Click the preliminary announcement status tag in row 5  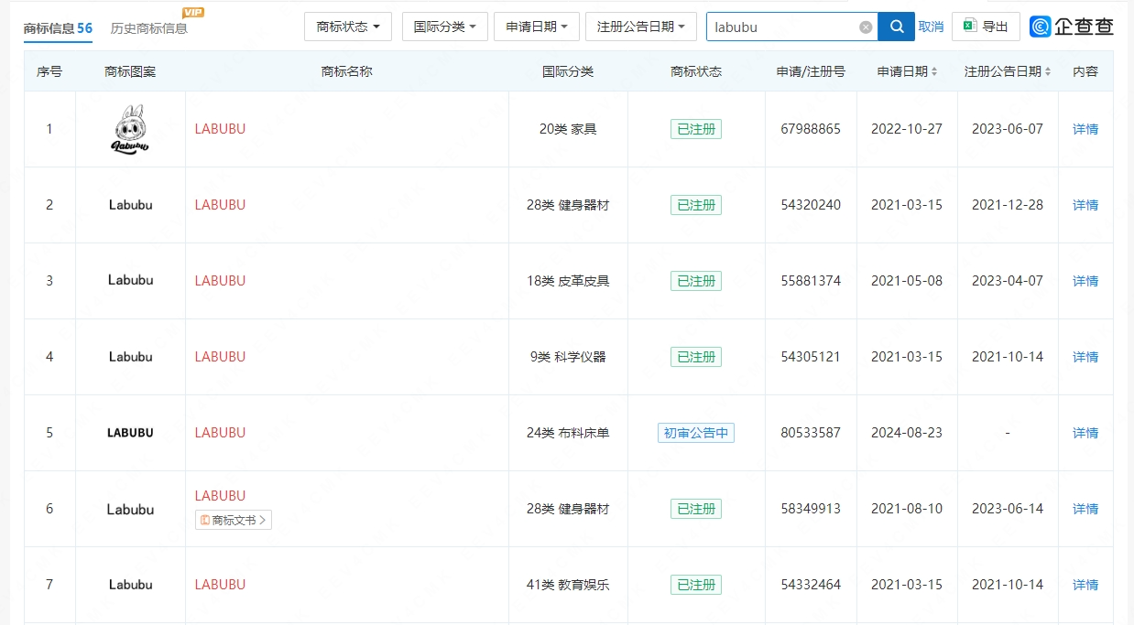[x=695, y=433]
